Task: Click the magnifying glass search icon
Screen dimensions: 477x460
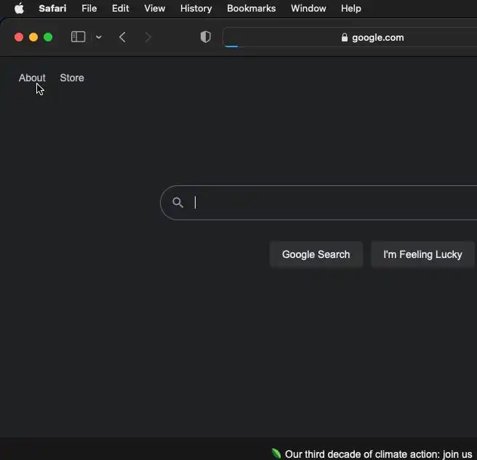Action: 177,203
